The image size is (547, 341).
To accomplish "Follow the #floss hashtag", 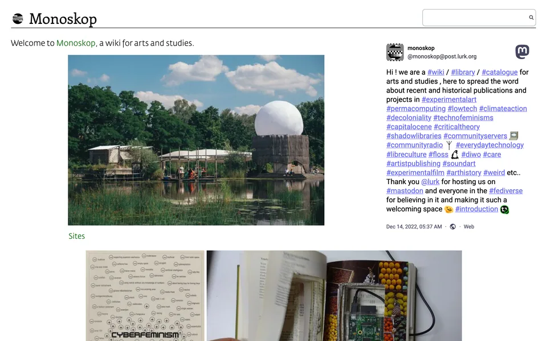I will click(x=439, y=154).
